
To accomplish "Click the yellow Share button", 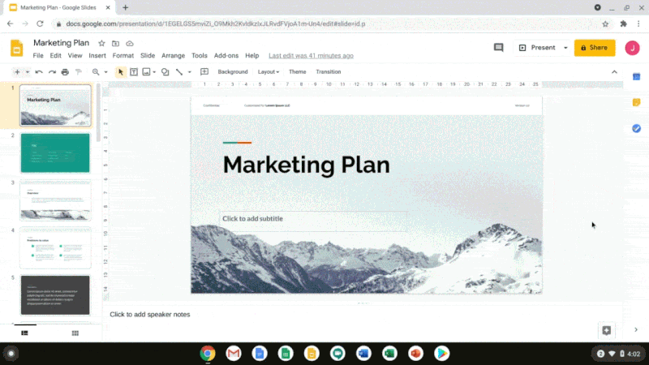I will point(595,48).
